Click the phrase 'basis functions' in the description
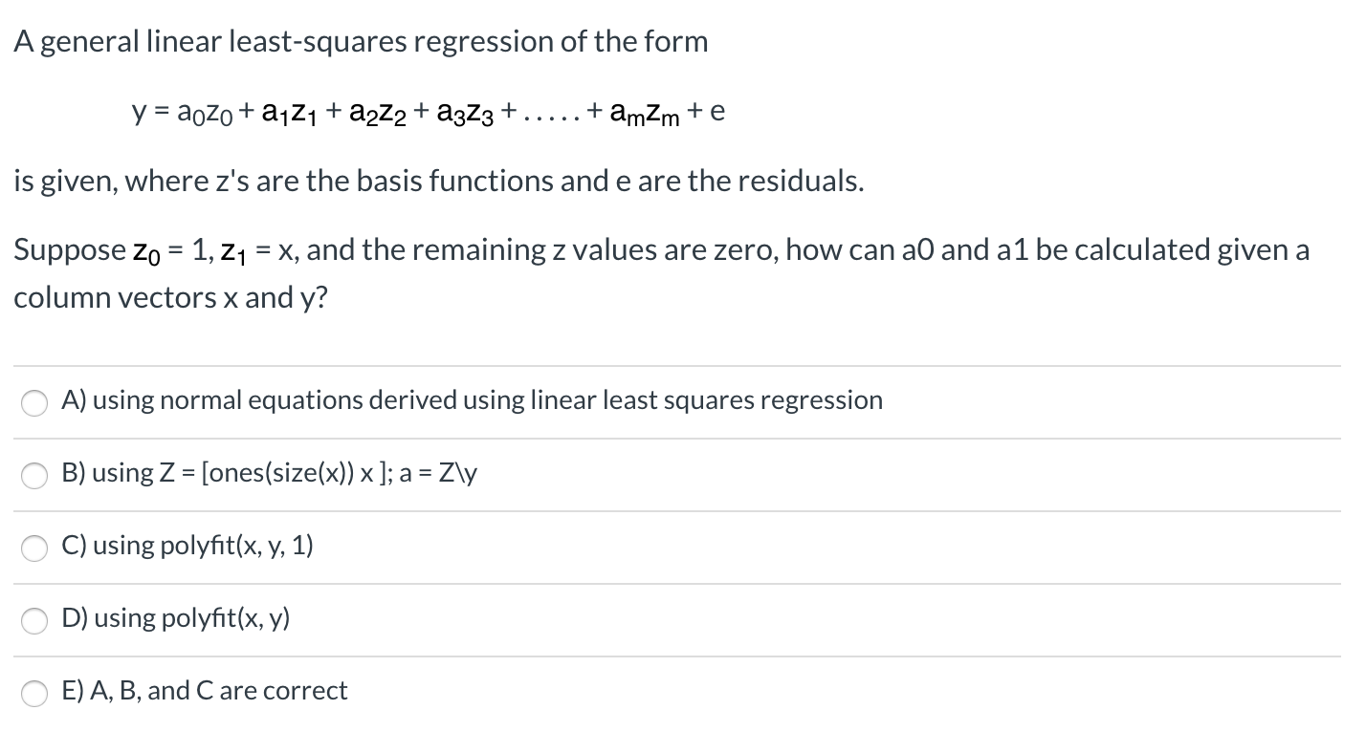 [454, 182]
